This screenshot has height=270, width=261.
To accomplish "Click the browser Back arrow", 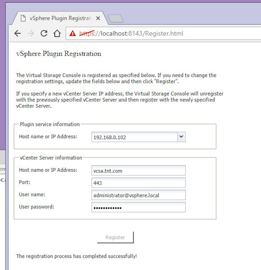I will tap(17, 33).
